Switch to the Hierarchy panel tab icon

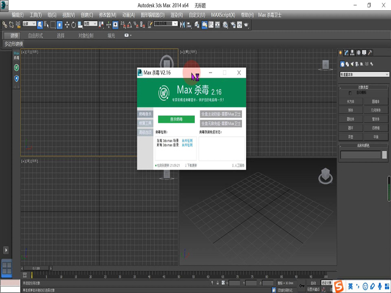(352, 52)
